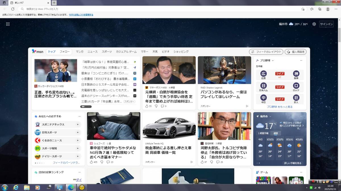Open the tab actions menu icon
Image resolution: width=341 pixels, height=191 pixels.
(x=4, y=3)
